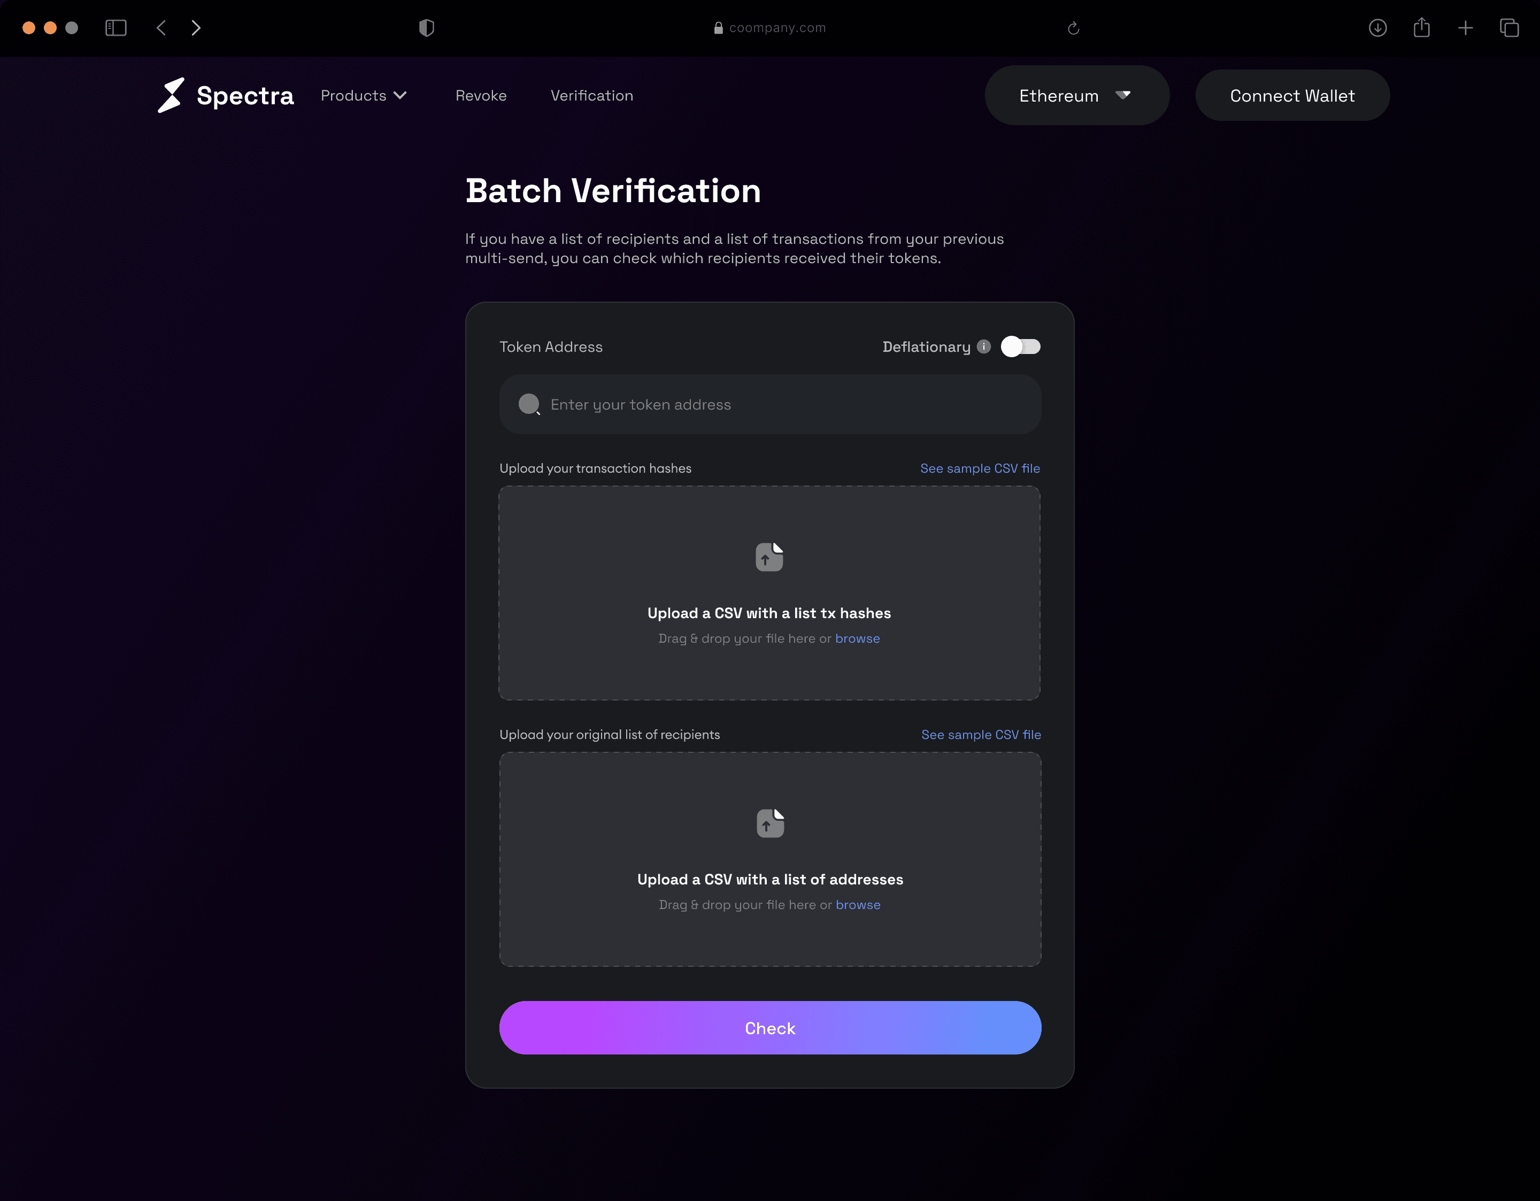This screenshot has height=1201, width=1540.
Task: Expand the Products menu chevron
Action: coord(401,95)
